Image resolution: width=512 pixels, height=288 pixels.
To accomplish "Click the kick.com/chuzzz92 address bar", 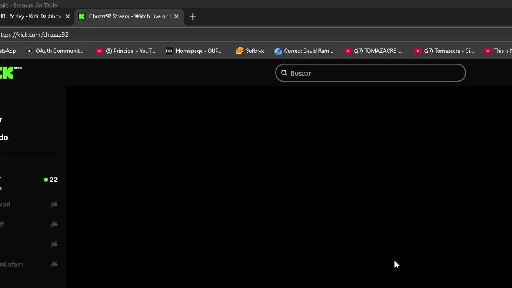I will [256, 35].
